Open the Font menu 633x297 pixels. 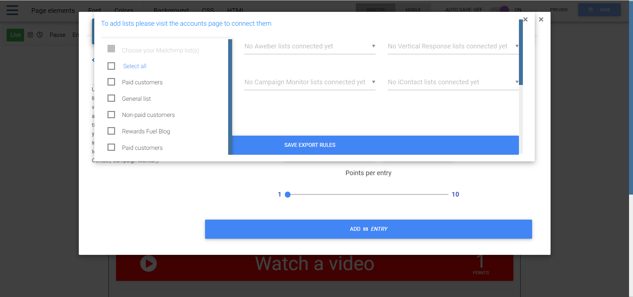coord(95,11)
